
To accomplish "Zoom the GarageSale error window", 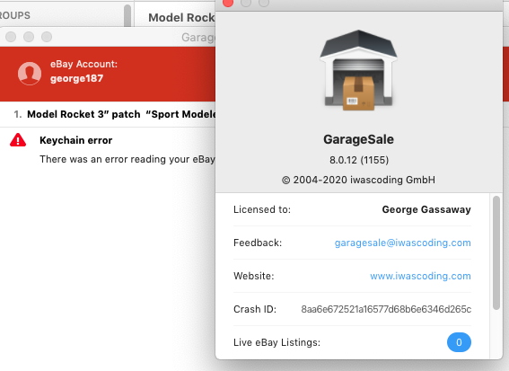I will click(x=47, y=37).
